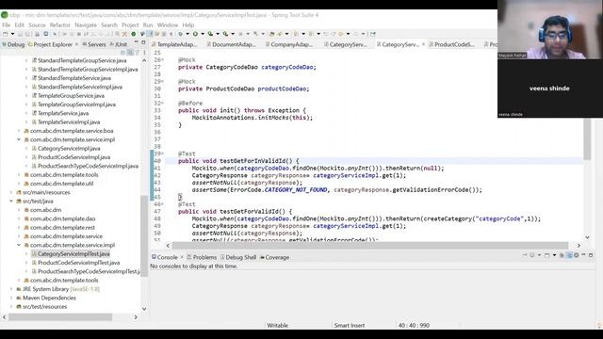This screenshot has width=603, height=339.
Task: Expand the JRE System Library node
Action: coord(11,289)
